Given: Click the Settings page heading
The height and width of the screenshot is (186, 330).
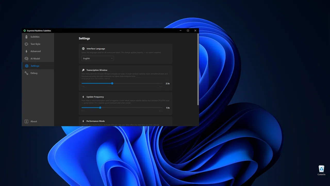Looking at the screenshot, I should coord(84,38).
